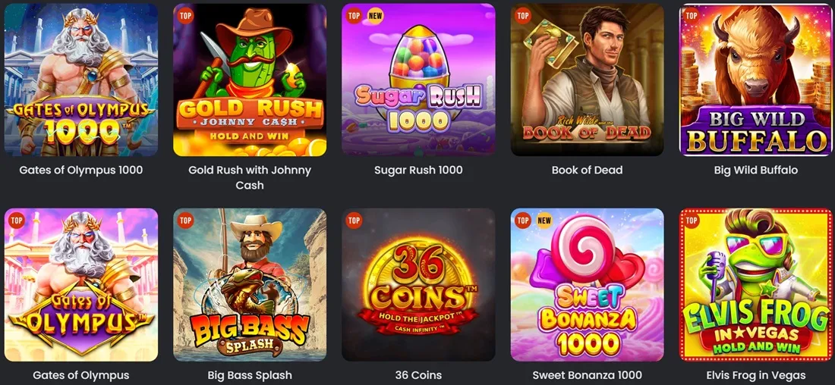Click the NEW badge on Sweet Bonanza 1000
The width and height of the screenshot is (835, 385).
click(544, 220)
